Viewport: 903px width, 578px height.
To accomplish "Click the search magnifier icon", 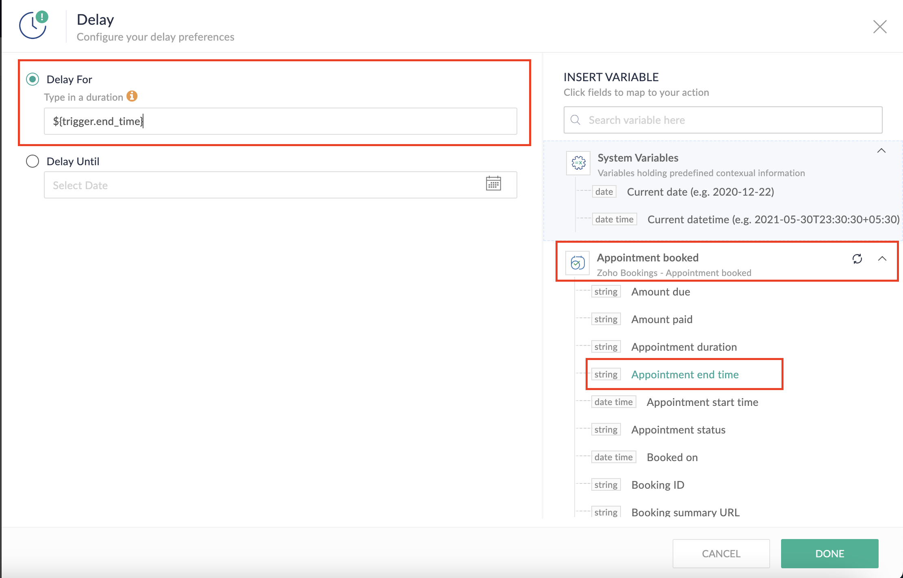I will pos(575,120).
